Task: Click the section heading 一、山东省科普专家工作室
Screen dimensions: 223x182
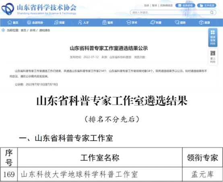Action: click(66, 138)
